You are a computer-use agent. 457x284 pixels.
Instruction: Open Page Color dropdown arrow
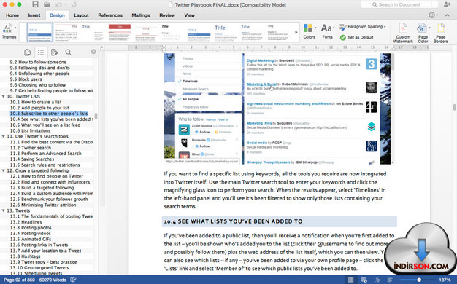pyautogui.click(x=429, y=28)
